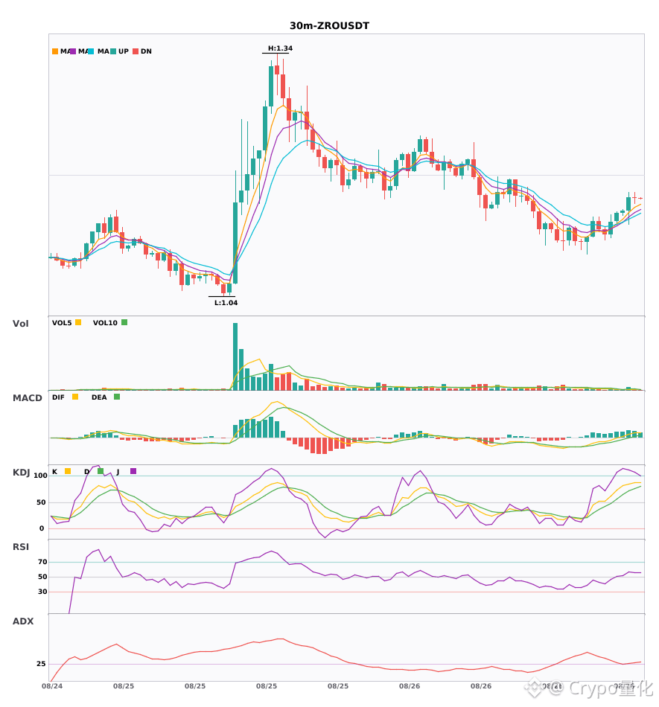Image resolution: width=659 pixels, height=707 pixels.
Task: Click the chart title 30m-ZROUSDT
Action: pyautogui.click(x=329, y=26)
